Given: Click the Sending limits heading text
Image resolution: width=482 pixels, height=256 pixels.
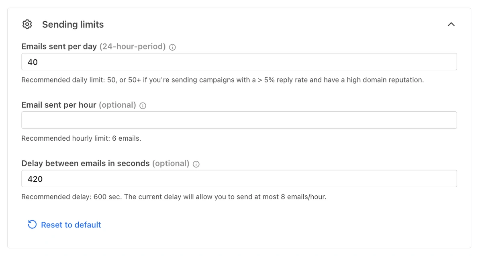Looking at the screenshot, I should coord(73,25).
